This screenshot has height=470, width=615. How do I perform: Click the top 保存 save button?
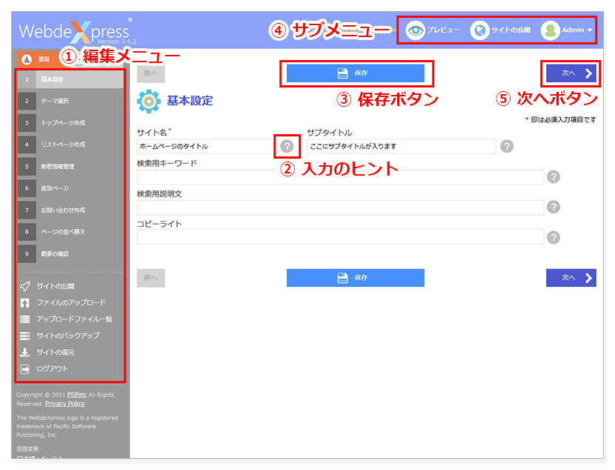tap(356, 73)
